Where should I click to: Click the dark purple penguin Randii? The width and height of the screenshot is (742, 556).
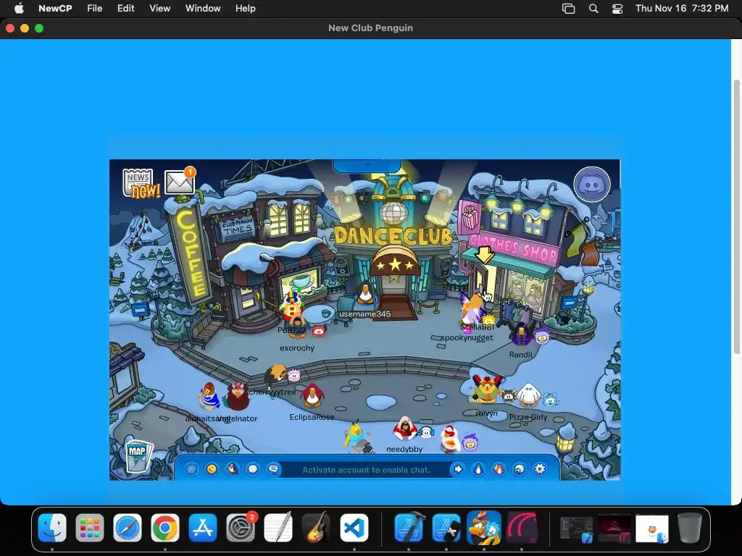point(521,334)
